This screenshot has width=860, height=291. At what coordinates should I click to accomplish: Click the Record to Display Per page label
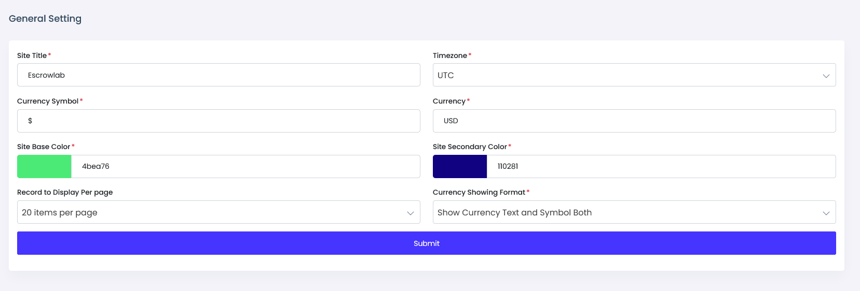tap(65, 192)
